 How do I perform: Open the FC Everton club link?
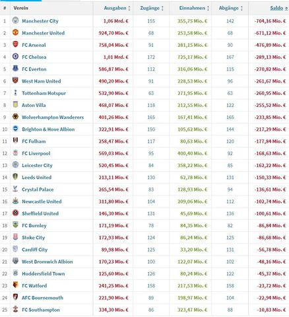(34, 69)
